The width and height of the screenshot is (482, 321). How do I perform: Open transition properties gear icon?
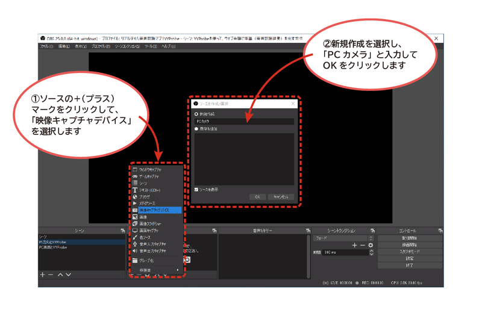(371, 245)
